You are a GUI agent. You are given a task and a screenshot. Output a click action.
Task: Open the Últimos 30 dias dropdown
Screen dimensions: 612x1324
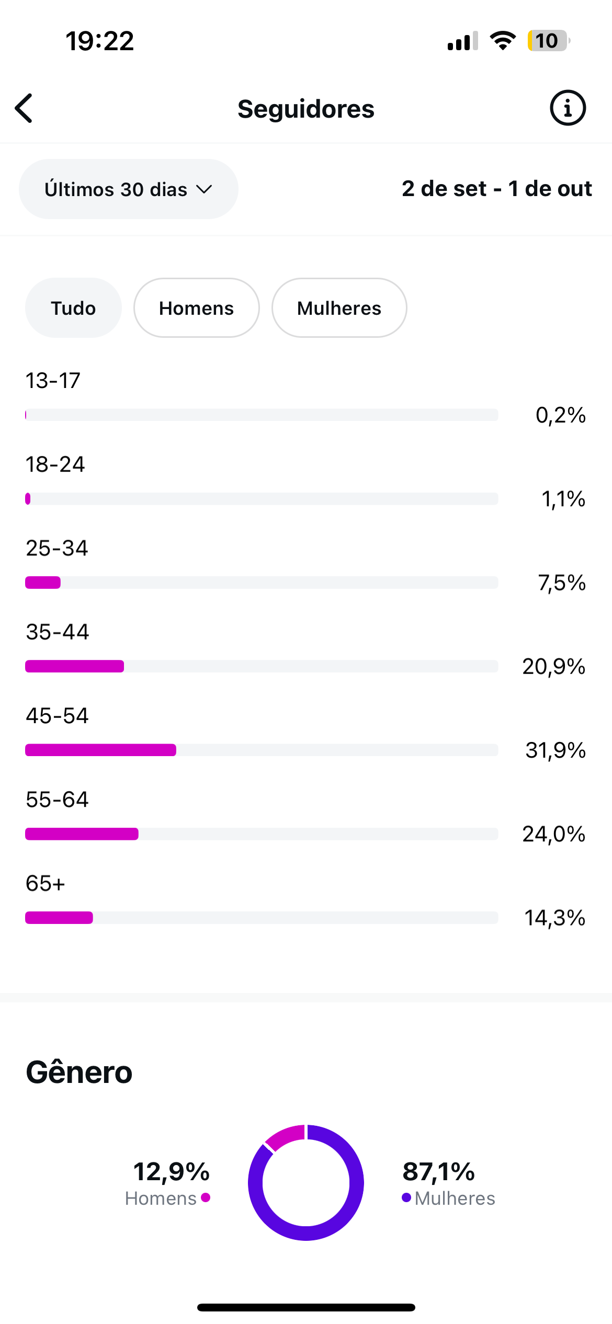pos(128,189)
